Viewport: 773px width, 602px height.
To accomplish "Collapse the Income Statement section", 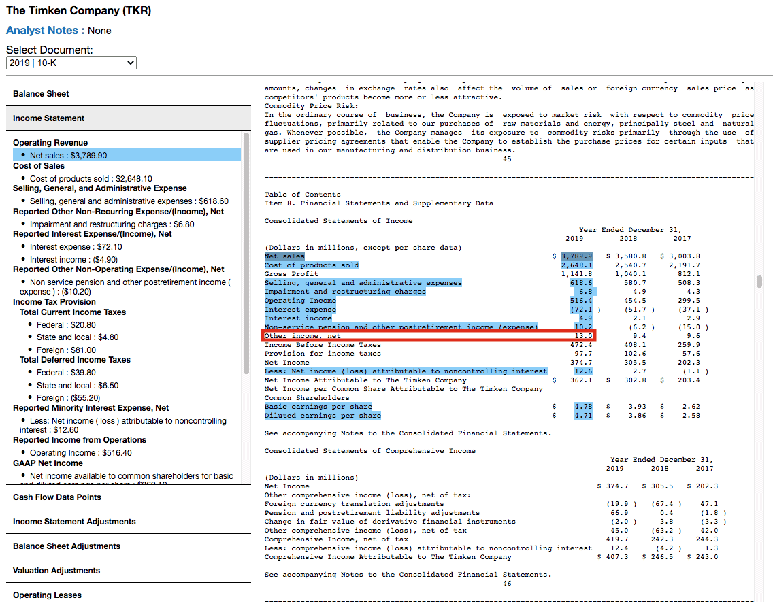I will point(128,118).
